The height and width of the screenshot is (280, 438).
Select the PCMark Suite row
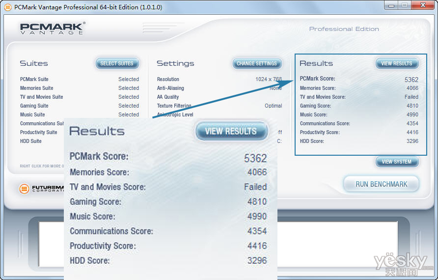pos(80,80)
